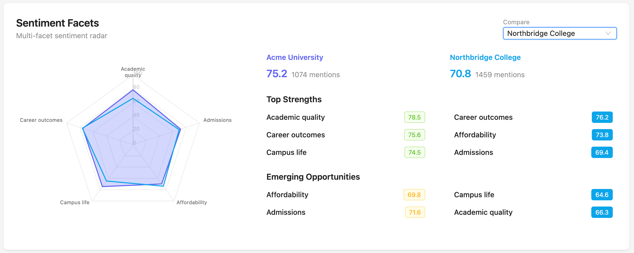Select the Acme University label
The image size is (634, 253).
(294, 57)
